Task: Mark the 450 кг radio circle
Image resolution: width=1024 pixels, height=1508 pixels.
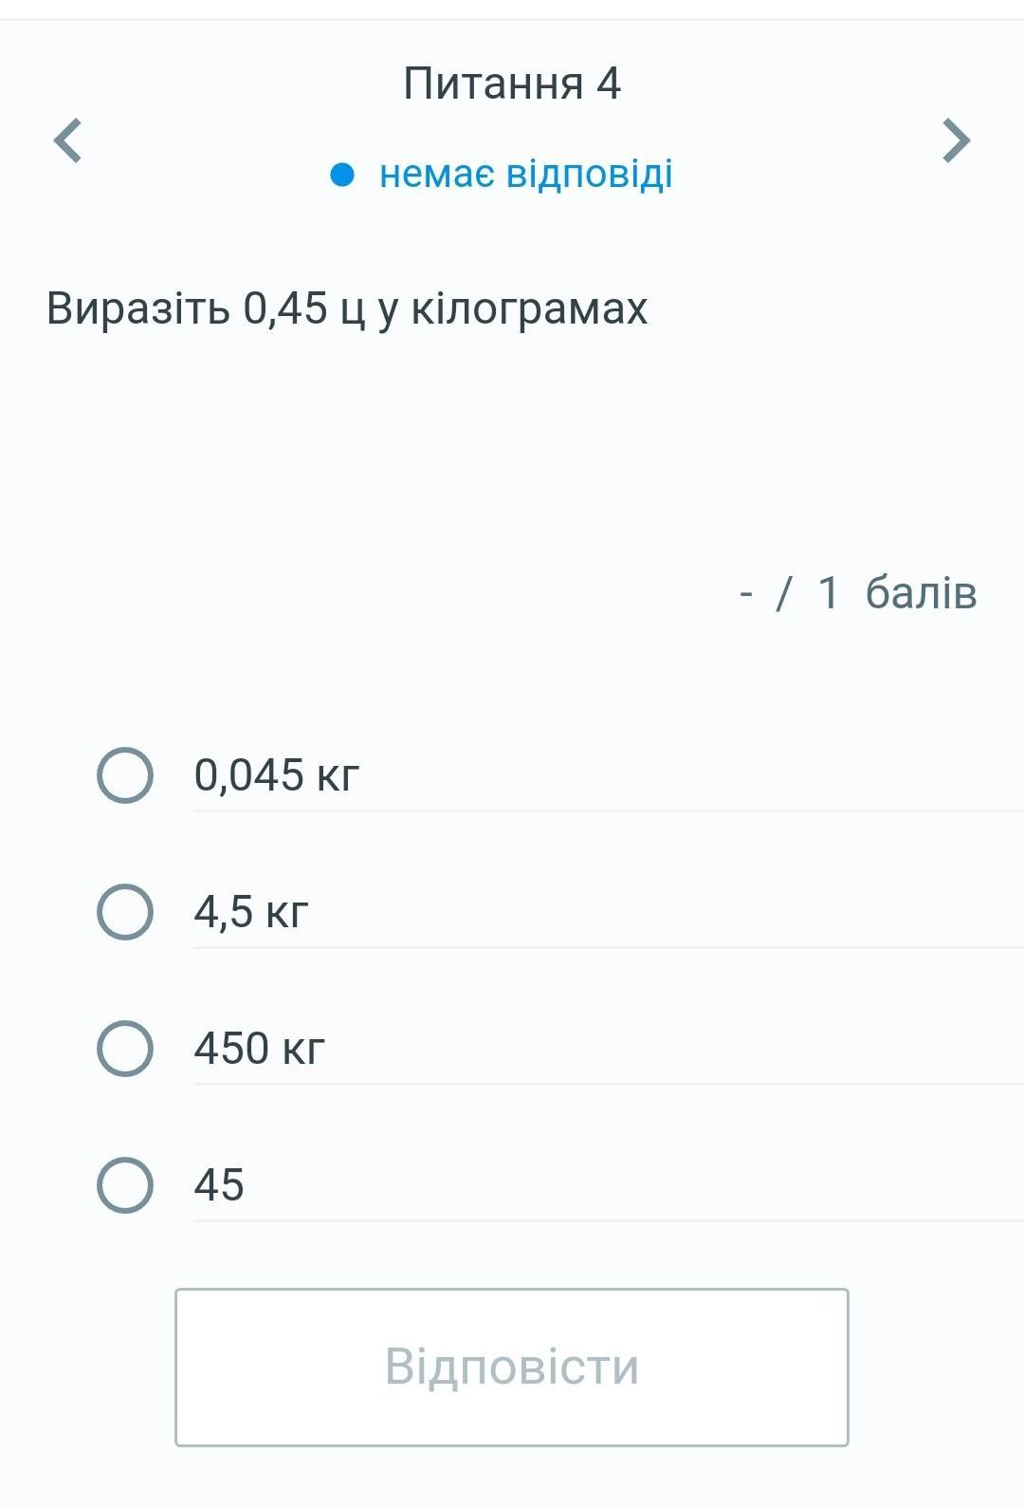Action: [125, 1049]
